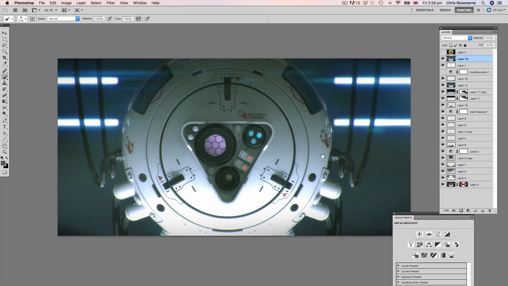The height and width of the screenshot is (286, 508).
Task: Switch to the Painting workspace
Action: (464, 10)
